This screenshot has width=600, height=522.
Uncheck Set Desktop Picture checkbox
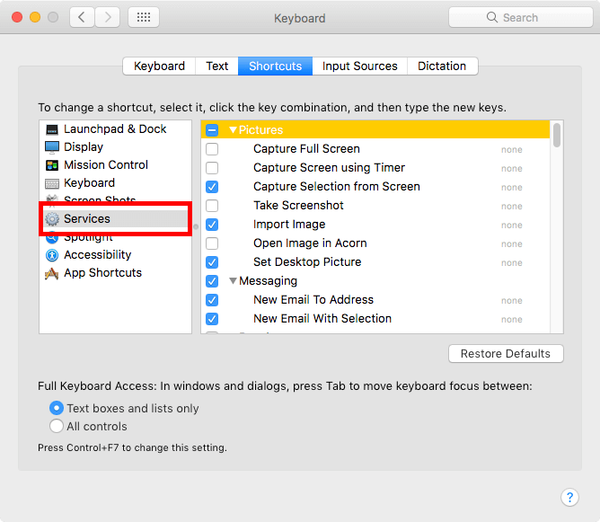coord(212,262)
